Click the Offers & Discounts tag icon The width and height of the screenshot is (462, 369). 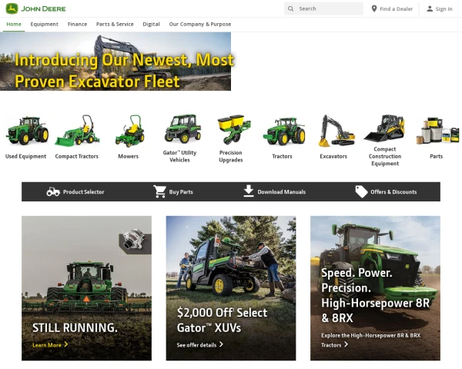361,192
